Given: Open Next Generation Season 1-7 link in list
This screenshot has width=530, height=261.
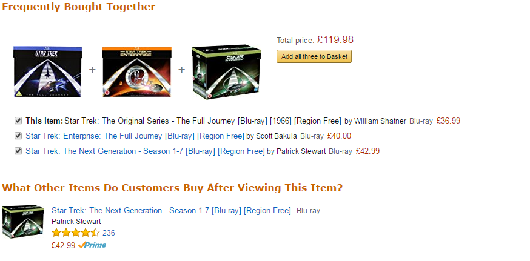Looking at the screenshot, I should 145,151.
